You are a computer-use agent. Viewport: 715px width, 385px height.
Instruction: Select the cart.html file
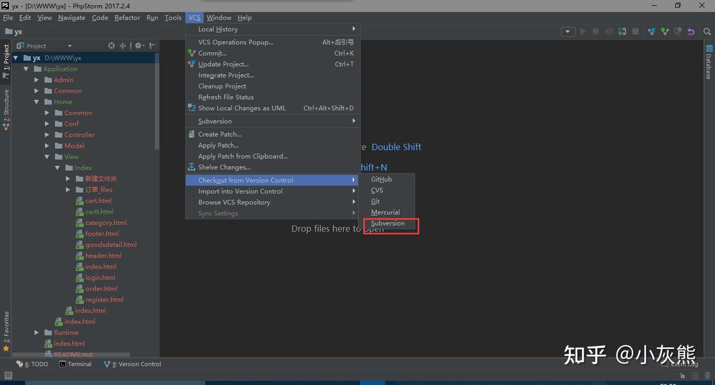(99, 200)
